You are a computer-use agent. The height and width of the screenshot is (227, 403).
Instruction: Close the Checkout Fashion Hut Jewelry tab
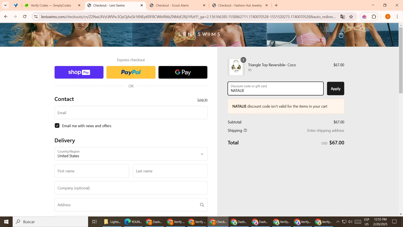(267, 5)
